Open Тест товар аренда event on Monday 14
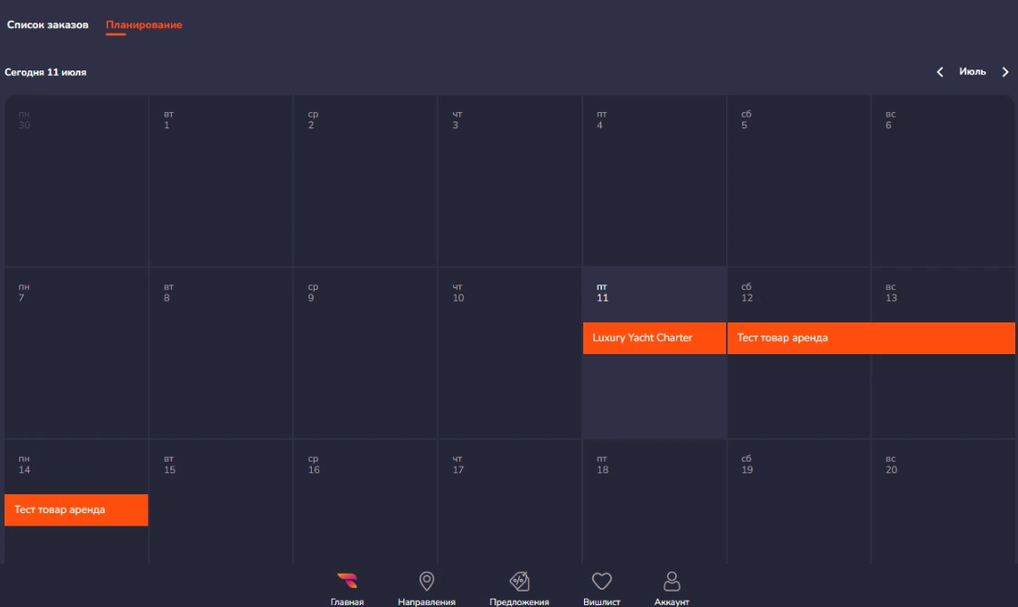This screenshot has width=1018, height=607. (x=76, y=510)
